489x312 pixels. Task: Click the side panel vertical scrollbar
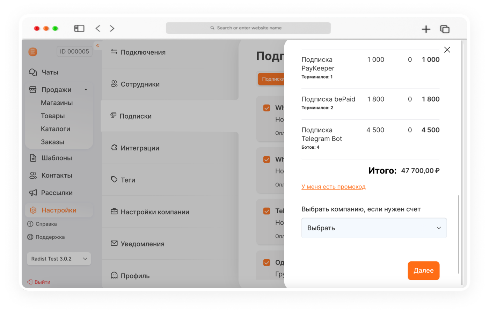(459, 235)
